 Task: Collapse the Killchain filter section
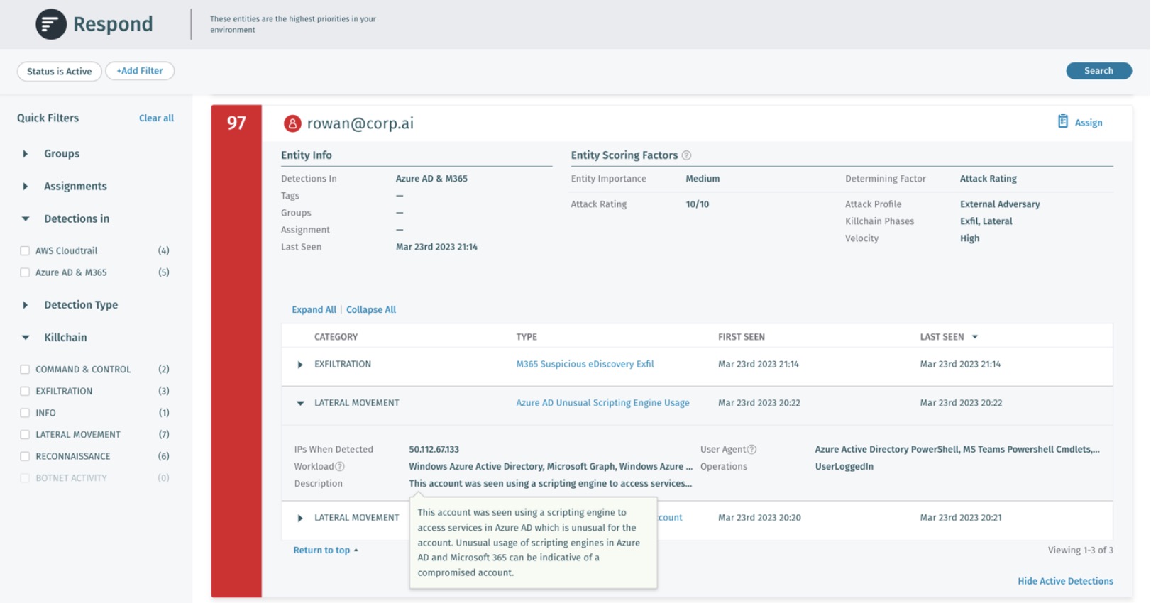[x=26, y=338]
